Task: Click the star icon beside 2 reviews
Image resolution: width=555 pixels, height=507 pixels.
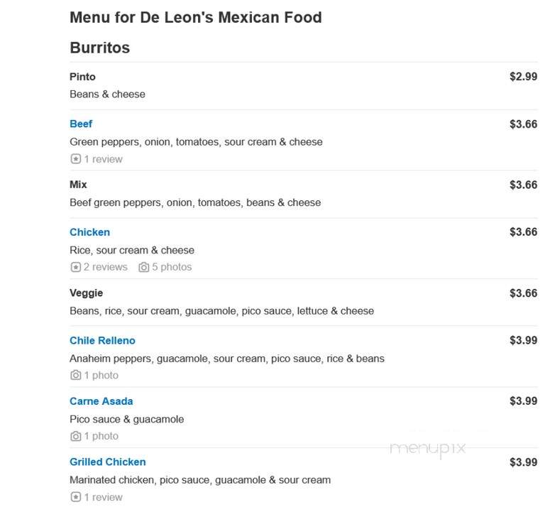Action: (x=75, y=267)
